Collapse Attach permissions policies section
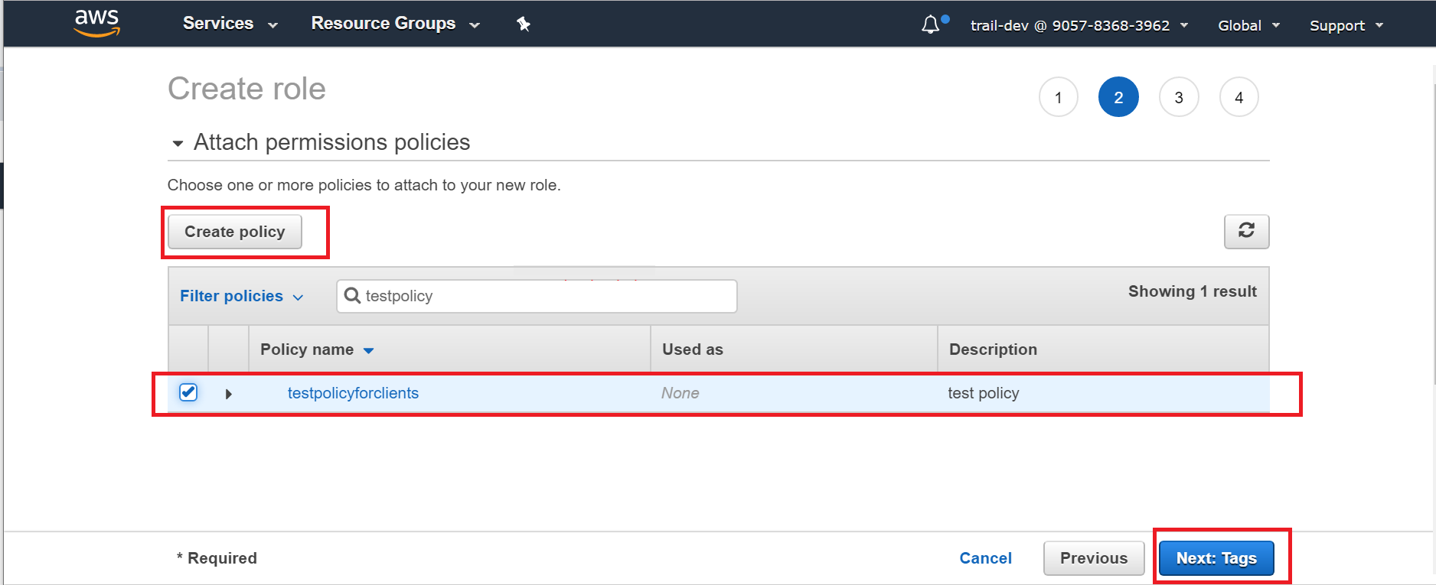Screen dimensions: 1436x585 [178, 143]
